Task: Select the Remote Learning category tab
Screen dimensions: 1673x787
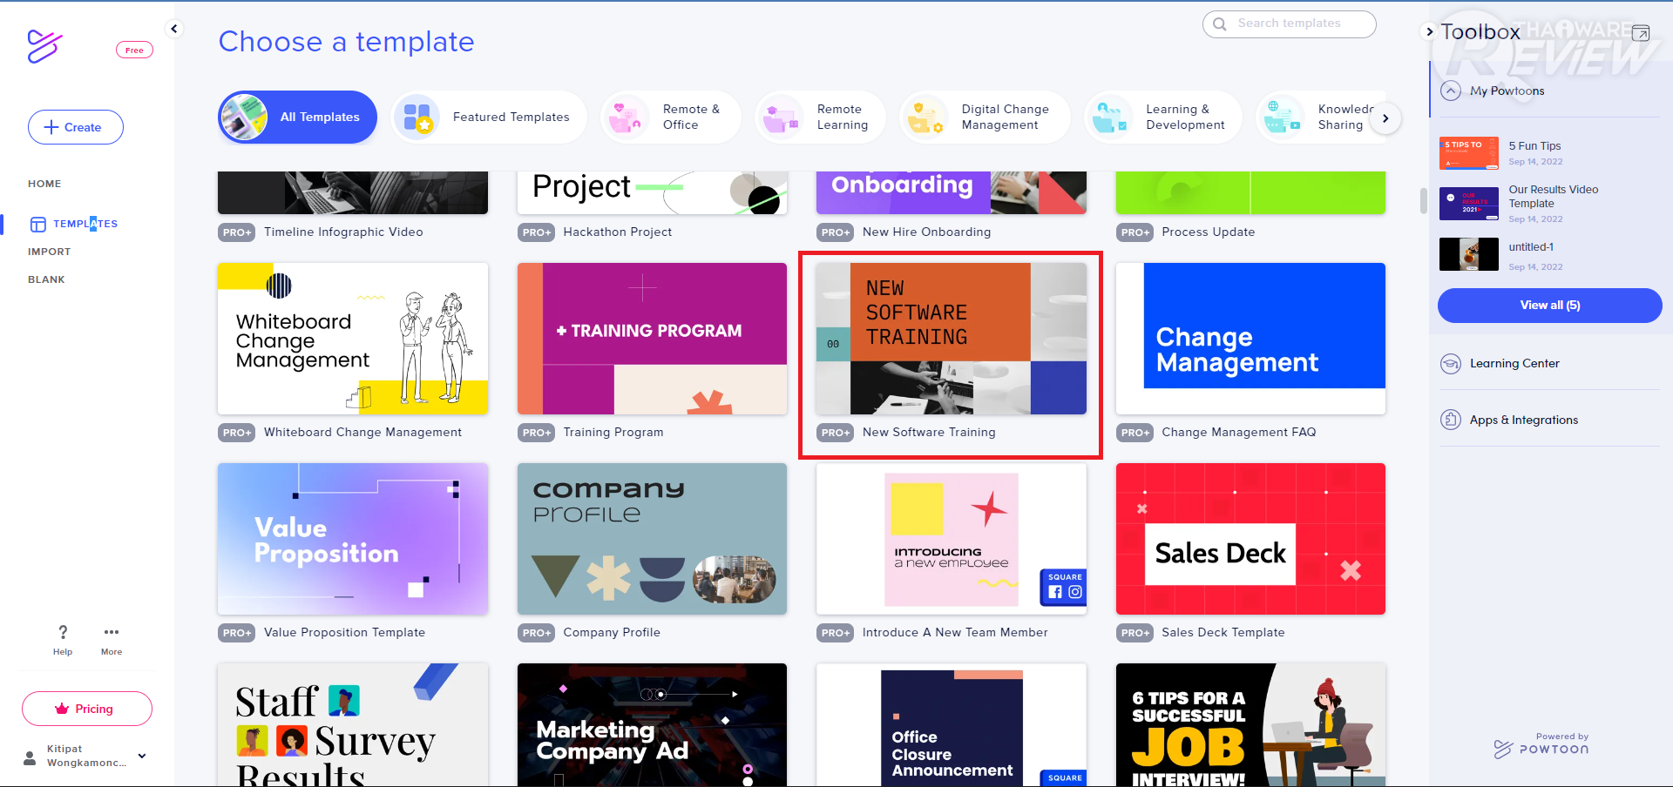Action: pos(820,117)
